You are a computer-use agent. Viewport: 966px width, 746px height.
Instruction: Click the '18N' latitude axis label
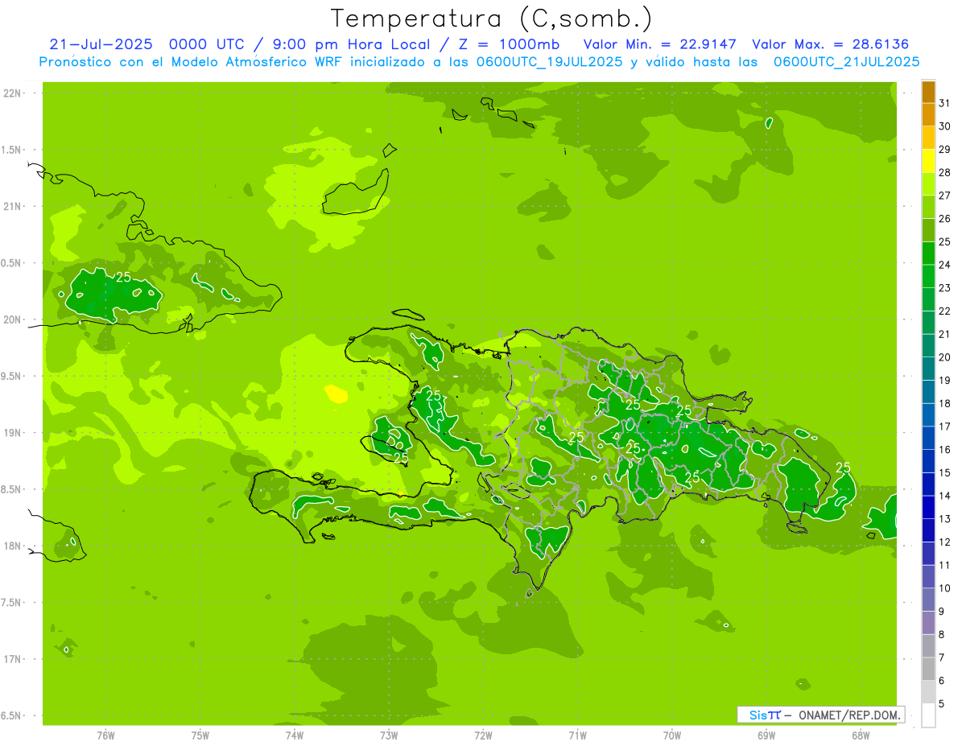click(12, 546)
